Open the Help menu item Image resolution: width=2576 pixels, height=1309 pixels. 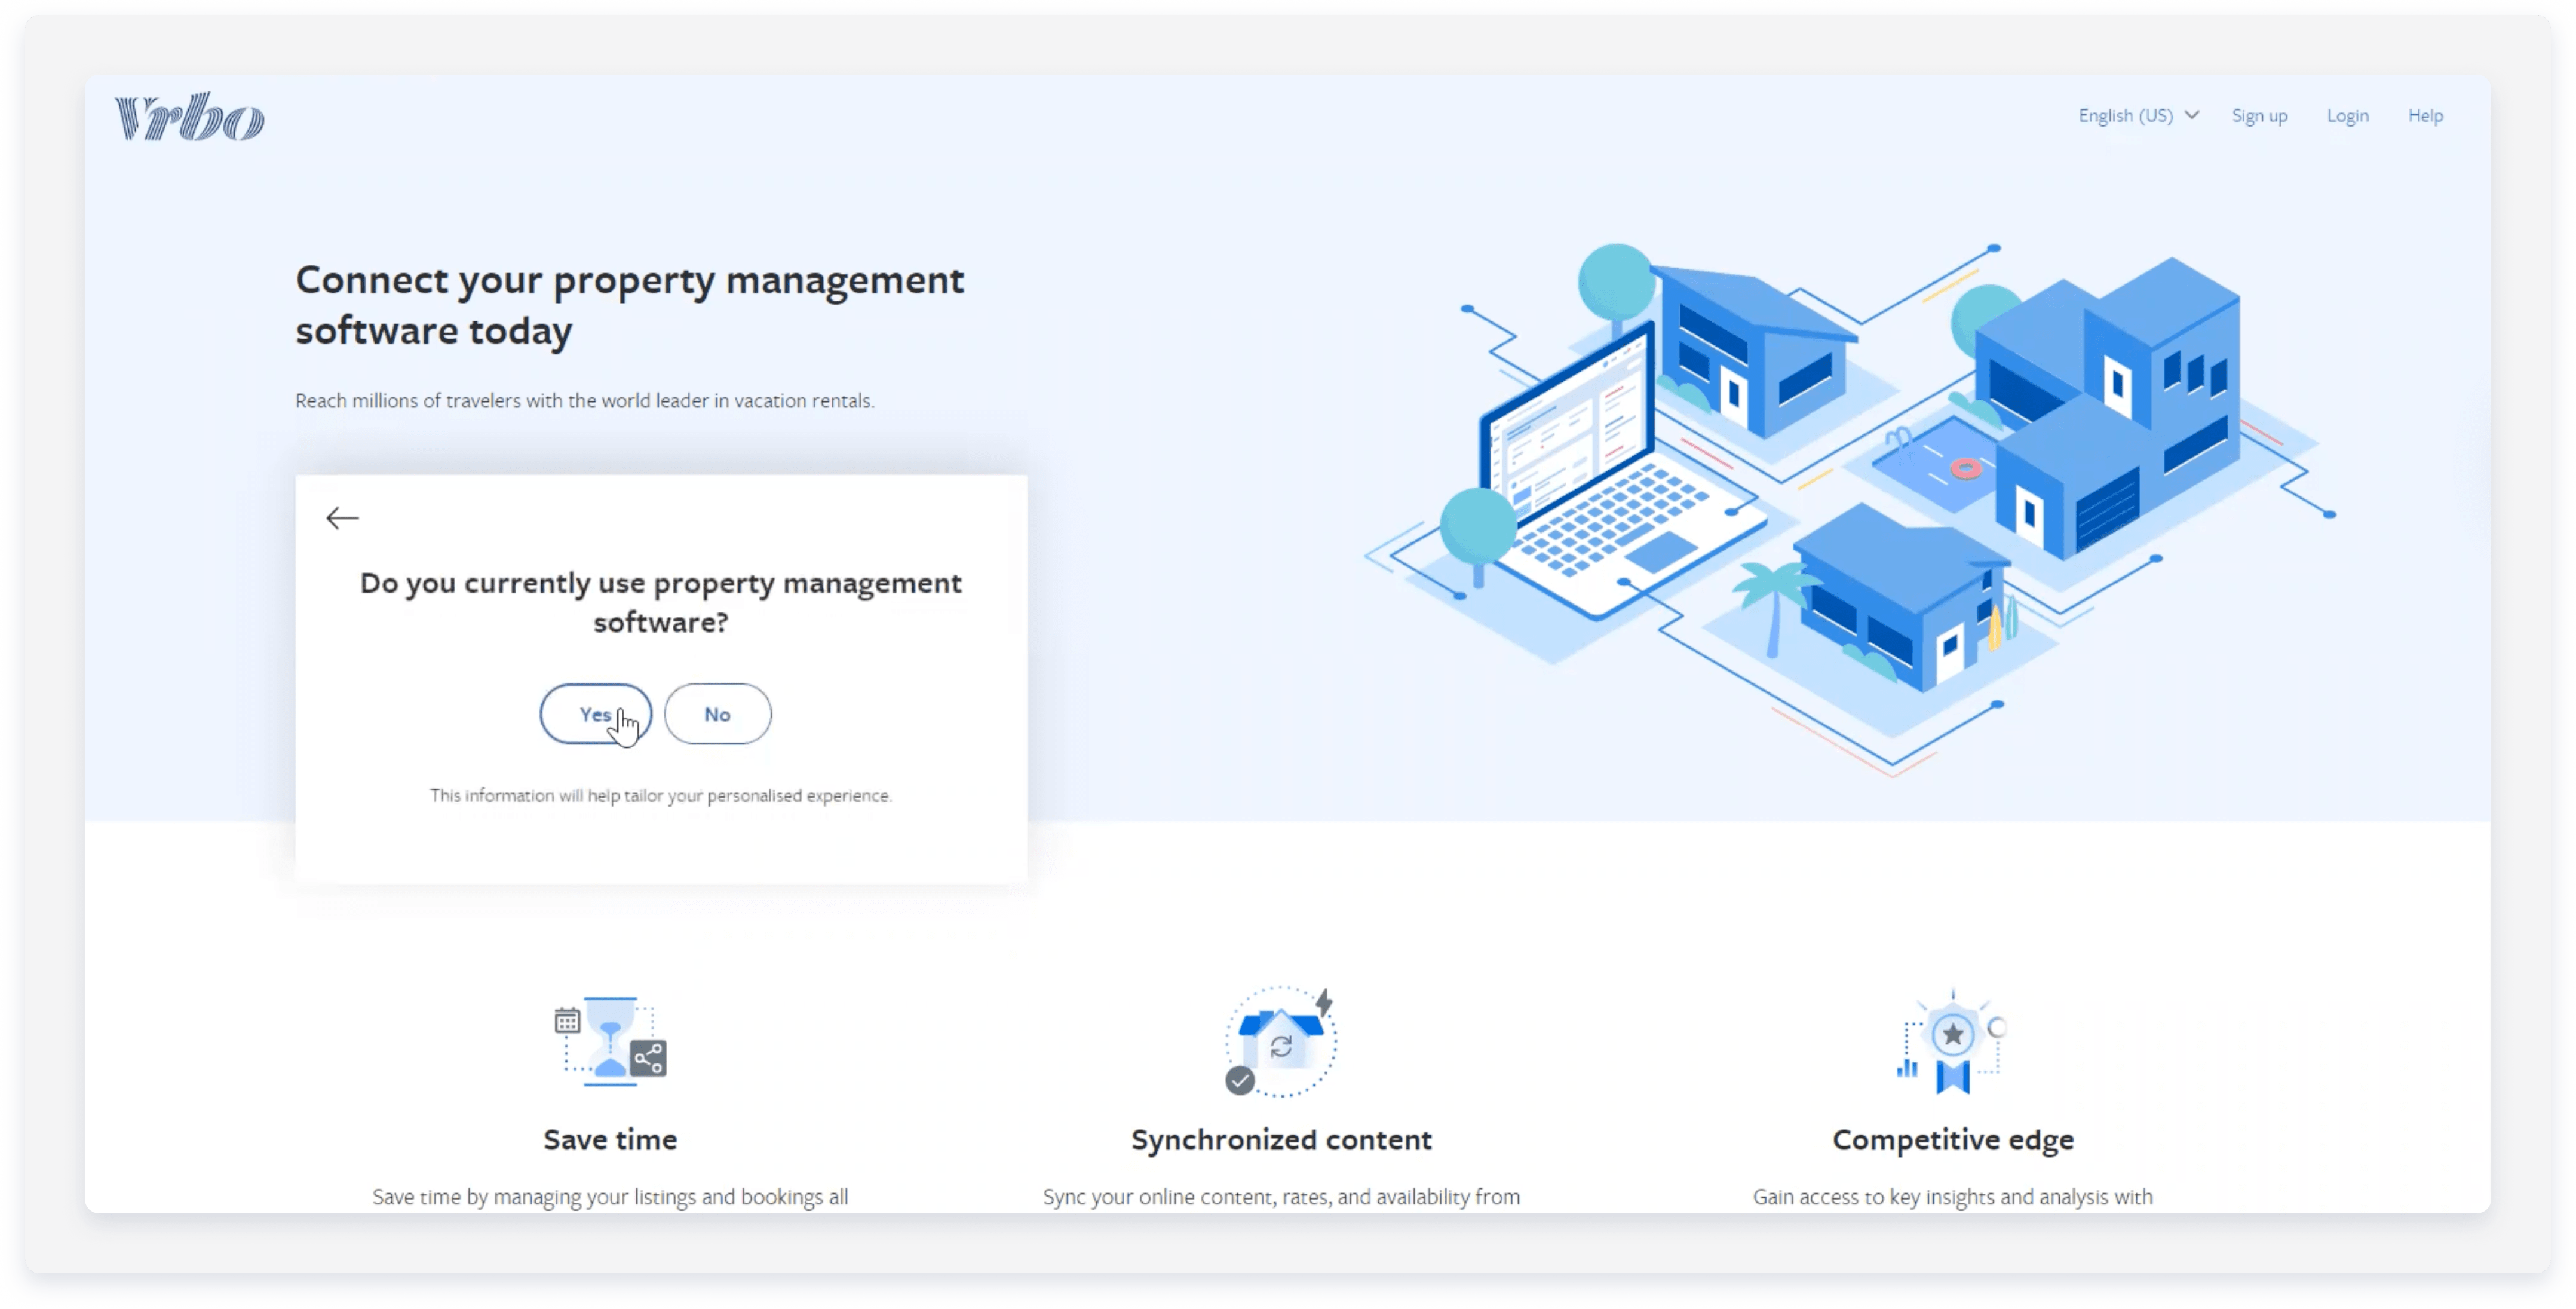[x=2425, y=116]
